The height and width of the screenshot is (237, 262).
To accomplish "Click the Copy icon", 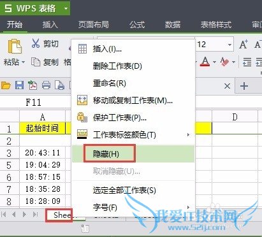I will click(36, 62).
